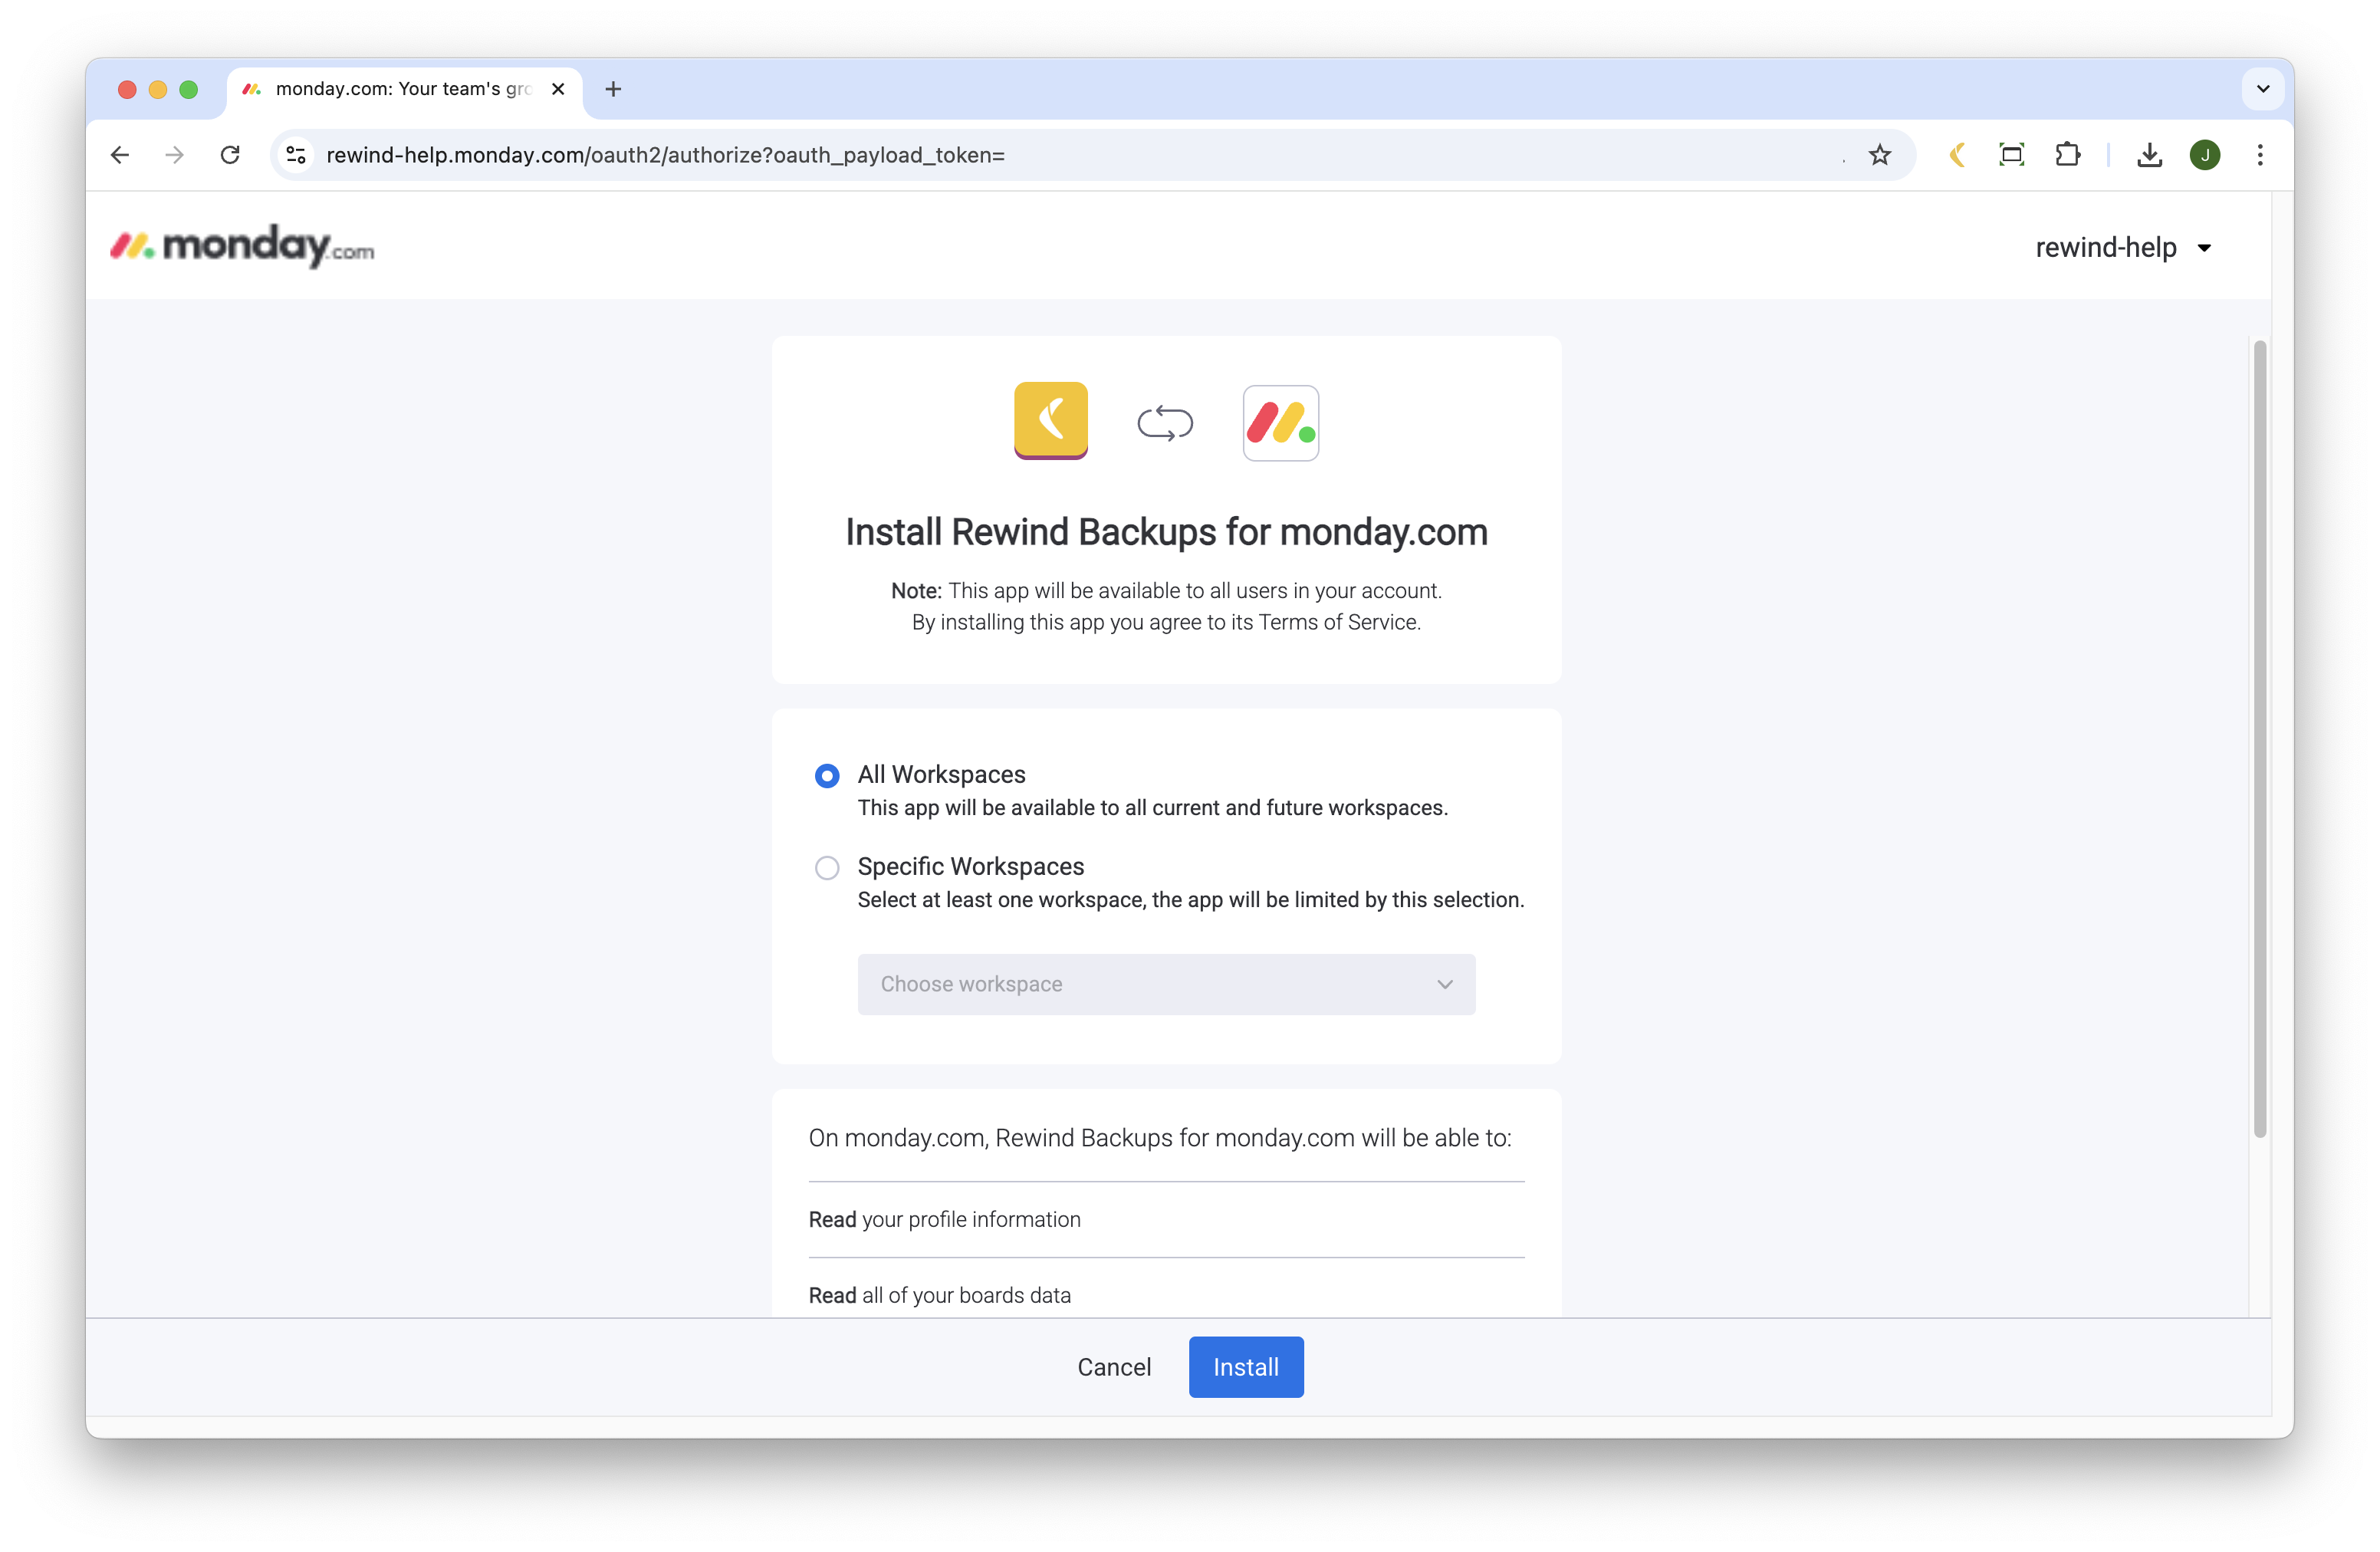
Task: Click the Terms of Service link
Action: coord(1337,622)
